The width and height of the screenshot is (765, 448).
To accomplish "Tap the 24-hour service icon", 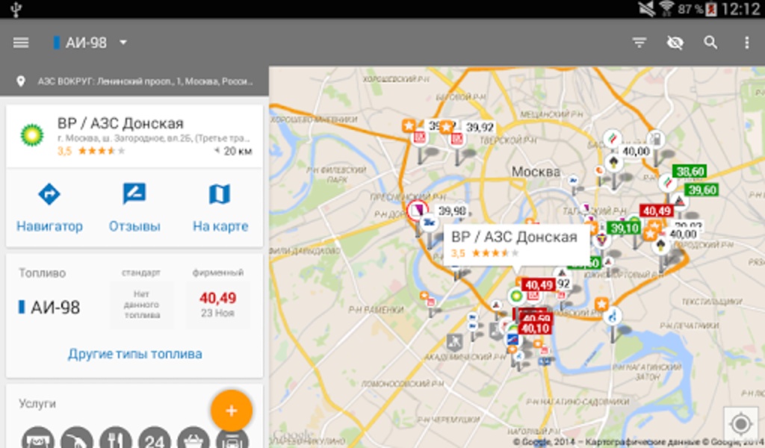I will click(x=154, y=438).
